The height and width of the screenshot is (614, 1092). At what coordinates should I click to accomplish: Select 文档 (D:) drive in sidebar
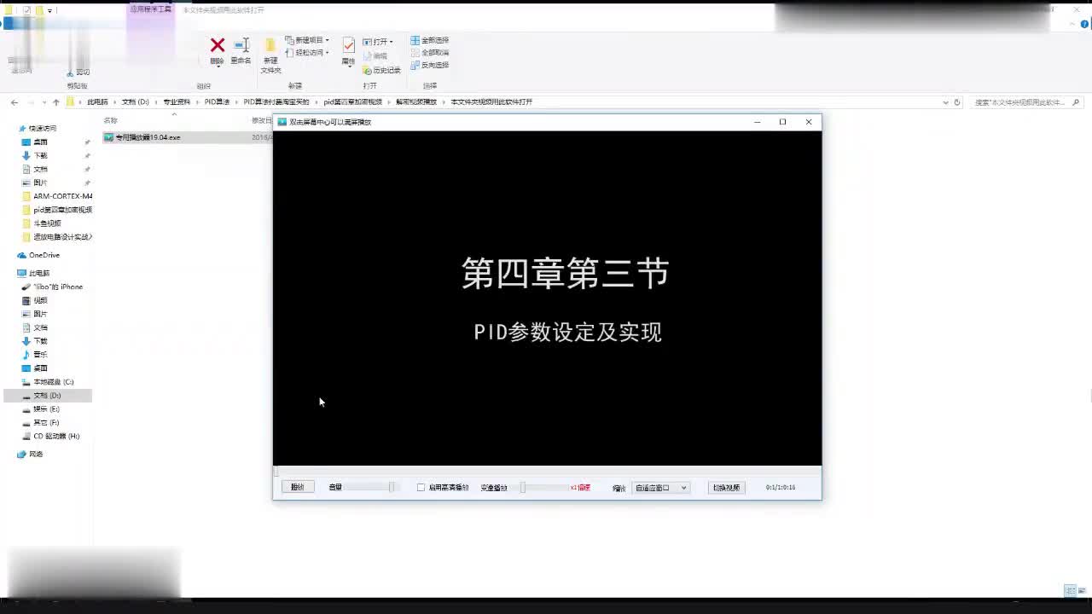point(47,396)
